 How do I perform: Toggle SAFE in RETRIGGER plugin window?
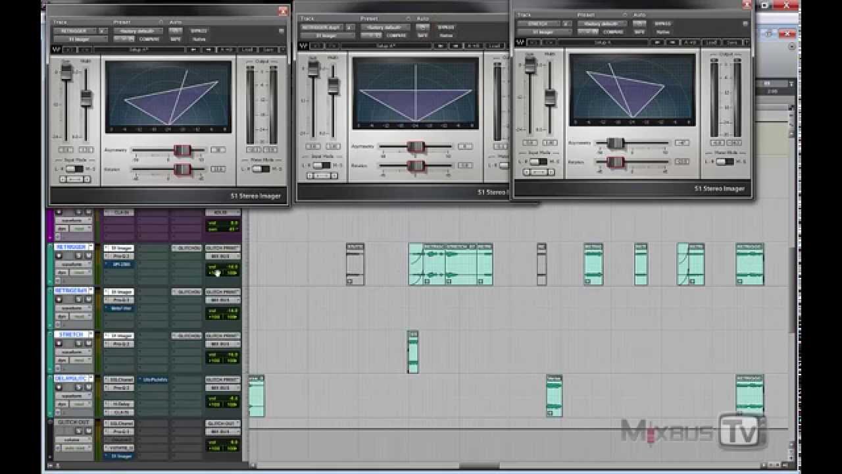(176, 39)
